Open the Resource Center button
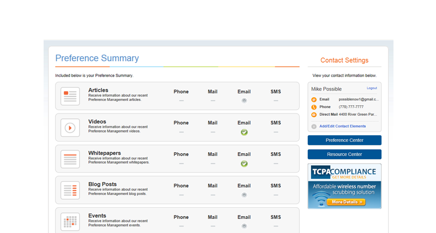The image size is (436, 233). (x=344, y=154)
